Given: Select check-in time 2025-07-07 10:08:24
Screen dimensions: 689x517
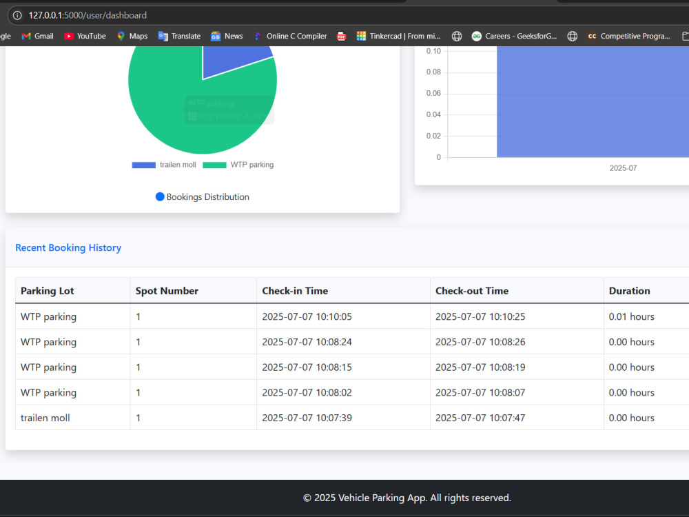Looking at the screenshot, I should (x=307, y=342).
